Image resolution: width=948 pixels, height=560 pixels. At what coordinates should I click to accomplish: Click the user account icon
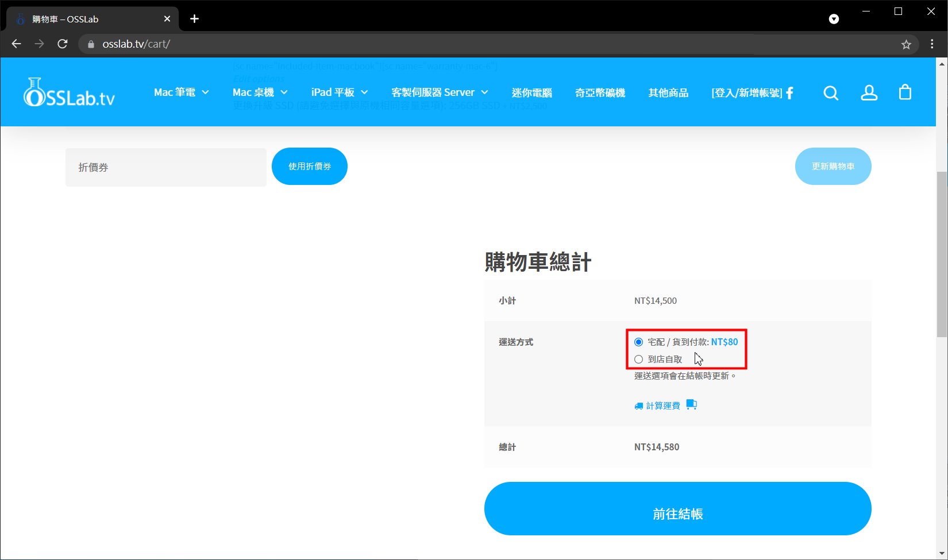point(869,92)
